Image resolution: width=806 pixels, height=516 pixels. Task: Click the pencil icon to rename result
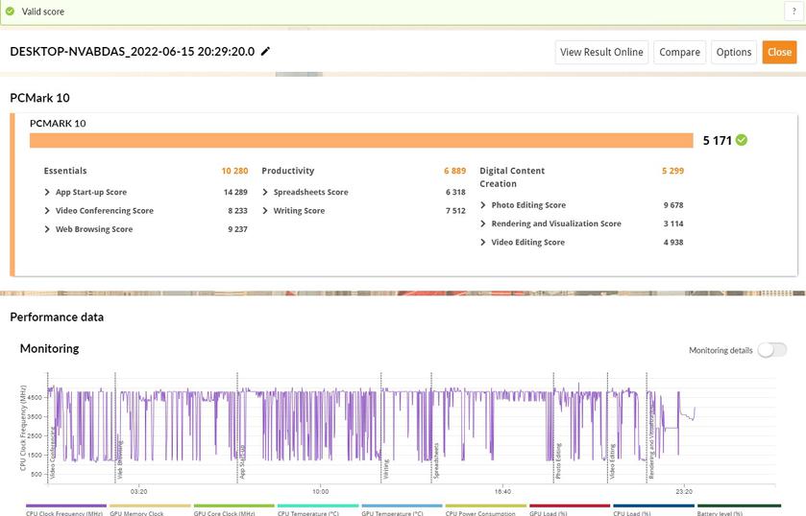tap(266, 52)
